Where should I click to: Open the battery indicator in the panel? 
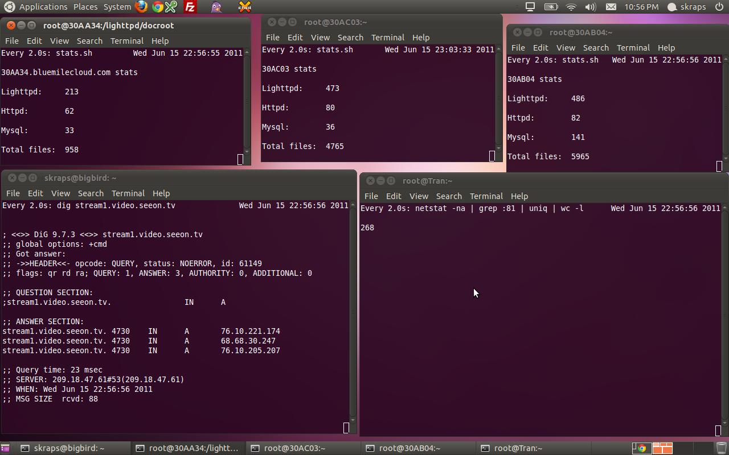pyautogui.click(x=551, y=7)
